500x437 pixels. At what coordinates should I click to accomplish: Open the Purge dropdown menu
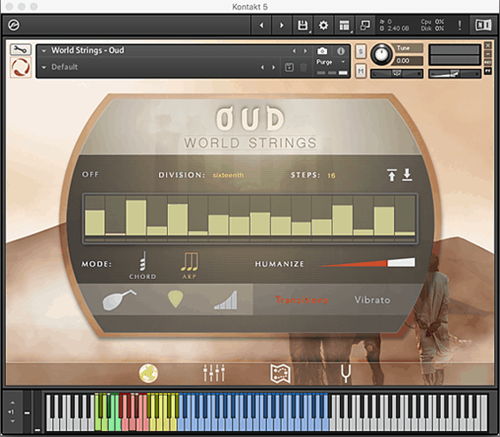pos(330,62)
